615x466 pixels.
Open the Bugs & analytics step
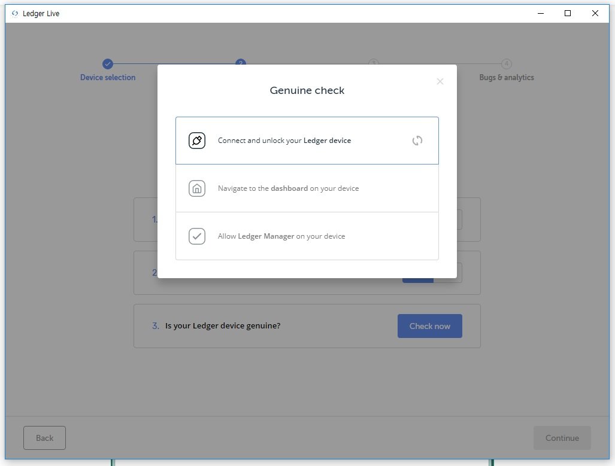point(507,77)
